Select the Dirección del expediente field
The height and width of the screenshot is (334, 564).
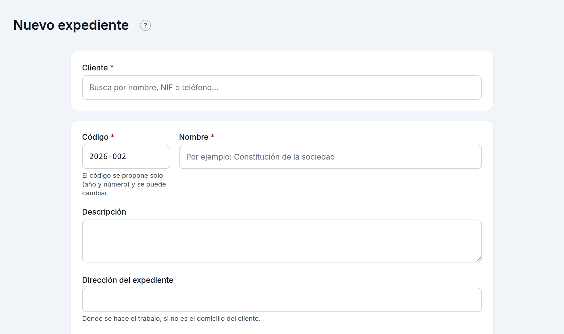click(x=282, y=300)
